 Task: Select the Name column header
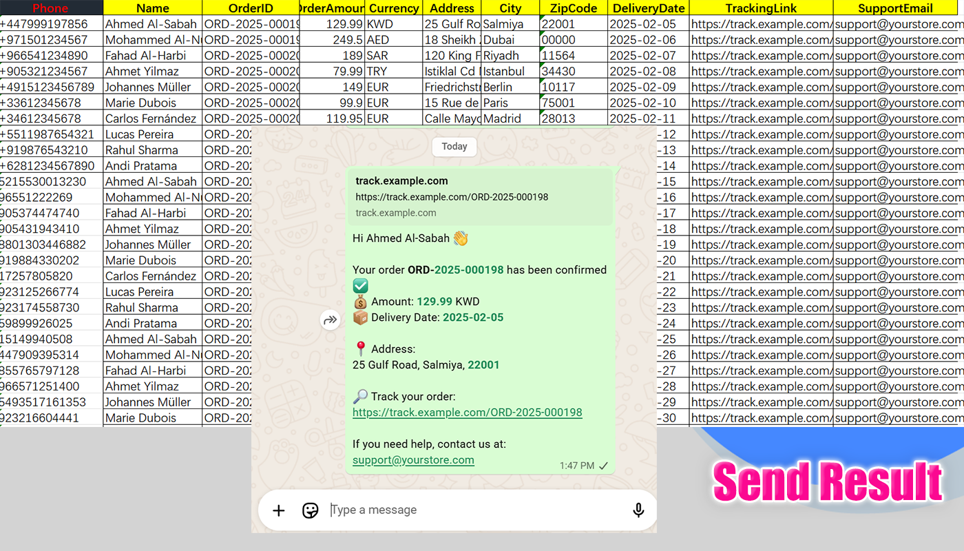click(153, 8)
